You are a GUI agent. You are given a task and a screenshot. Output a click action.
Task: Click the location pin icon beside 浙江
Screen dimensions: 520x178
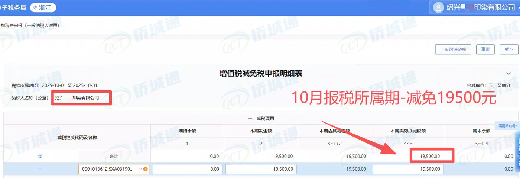pyautogui.click(x=36, y=7)
